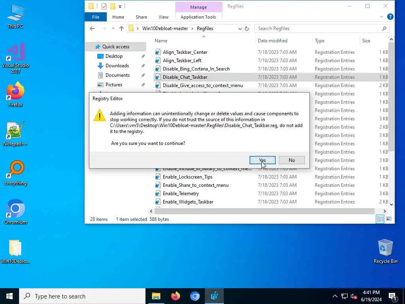Select Visual Studio 2017 desktop shortcut
The height and width of the screenshot is (304, 405).
15,58
